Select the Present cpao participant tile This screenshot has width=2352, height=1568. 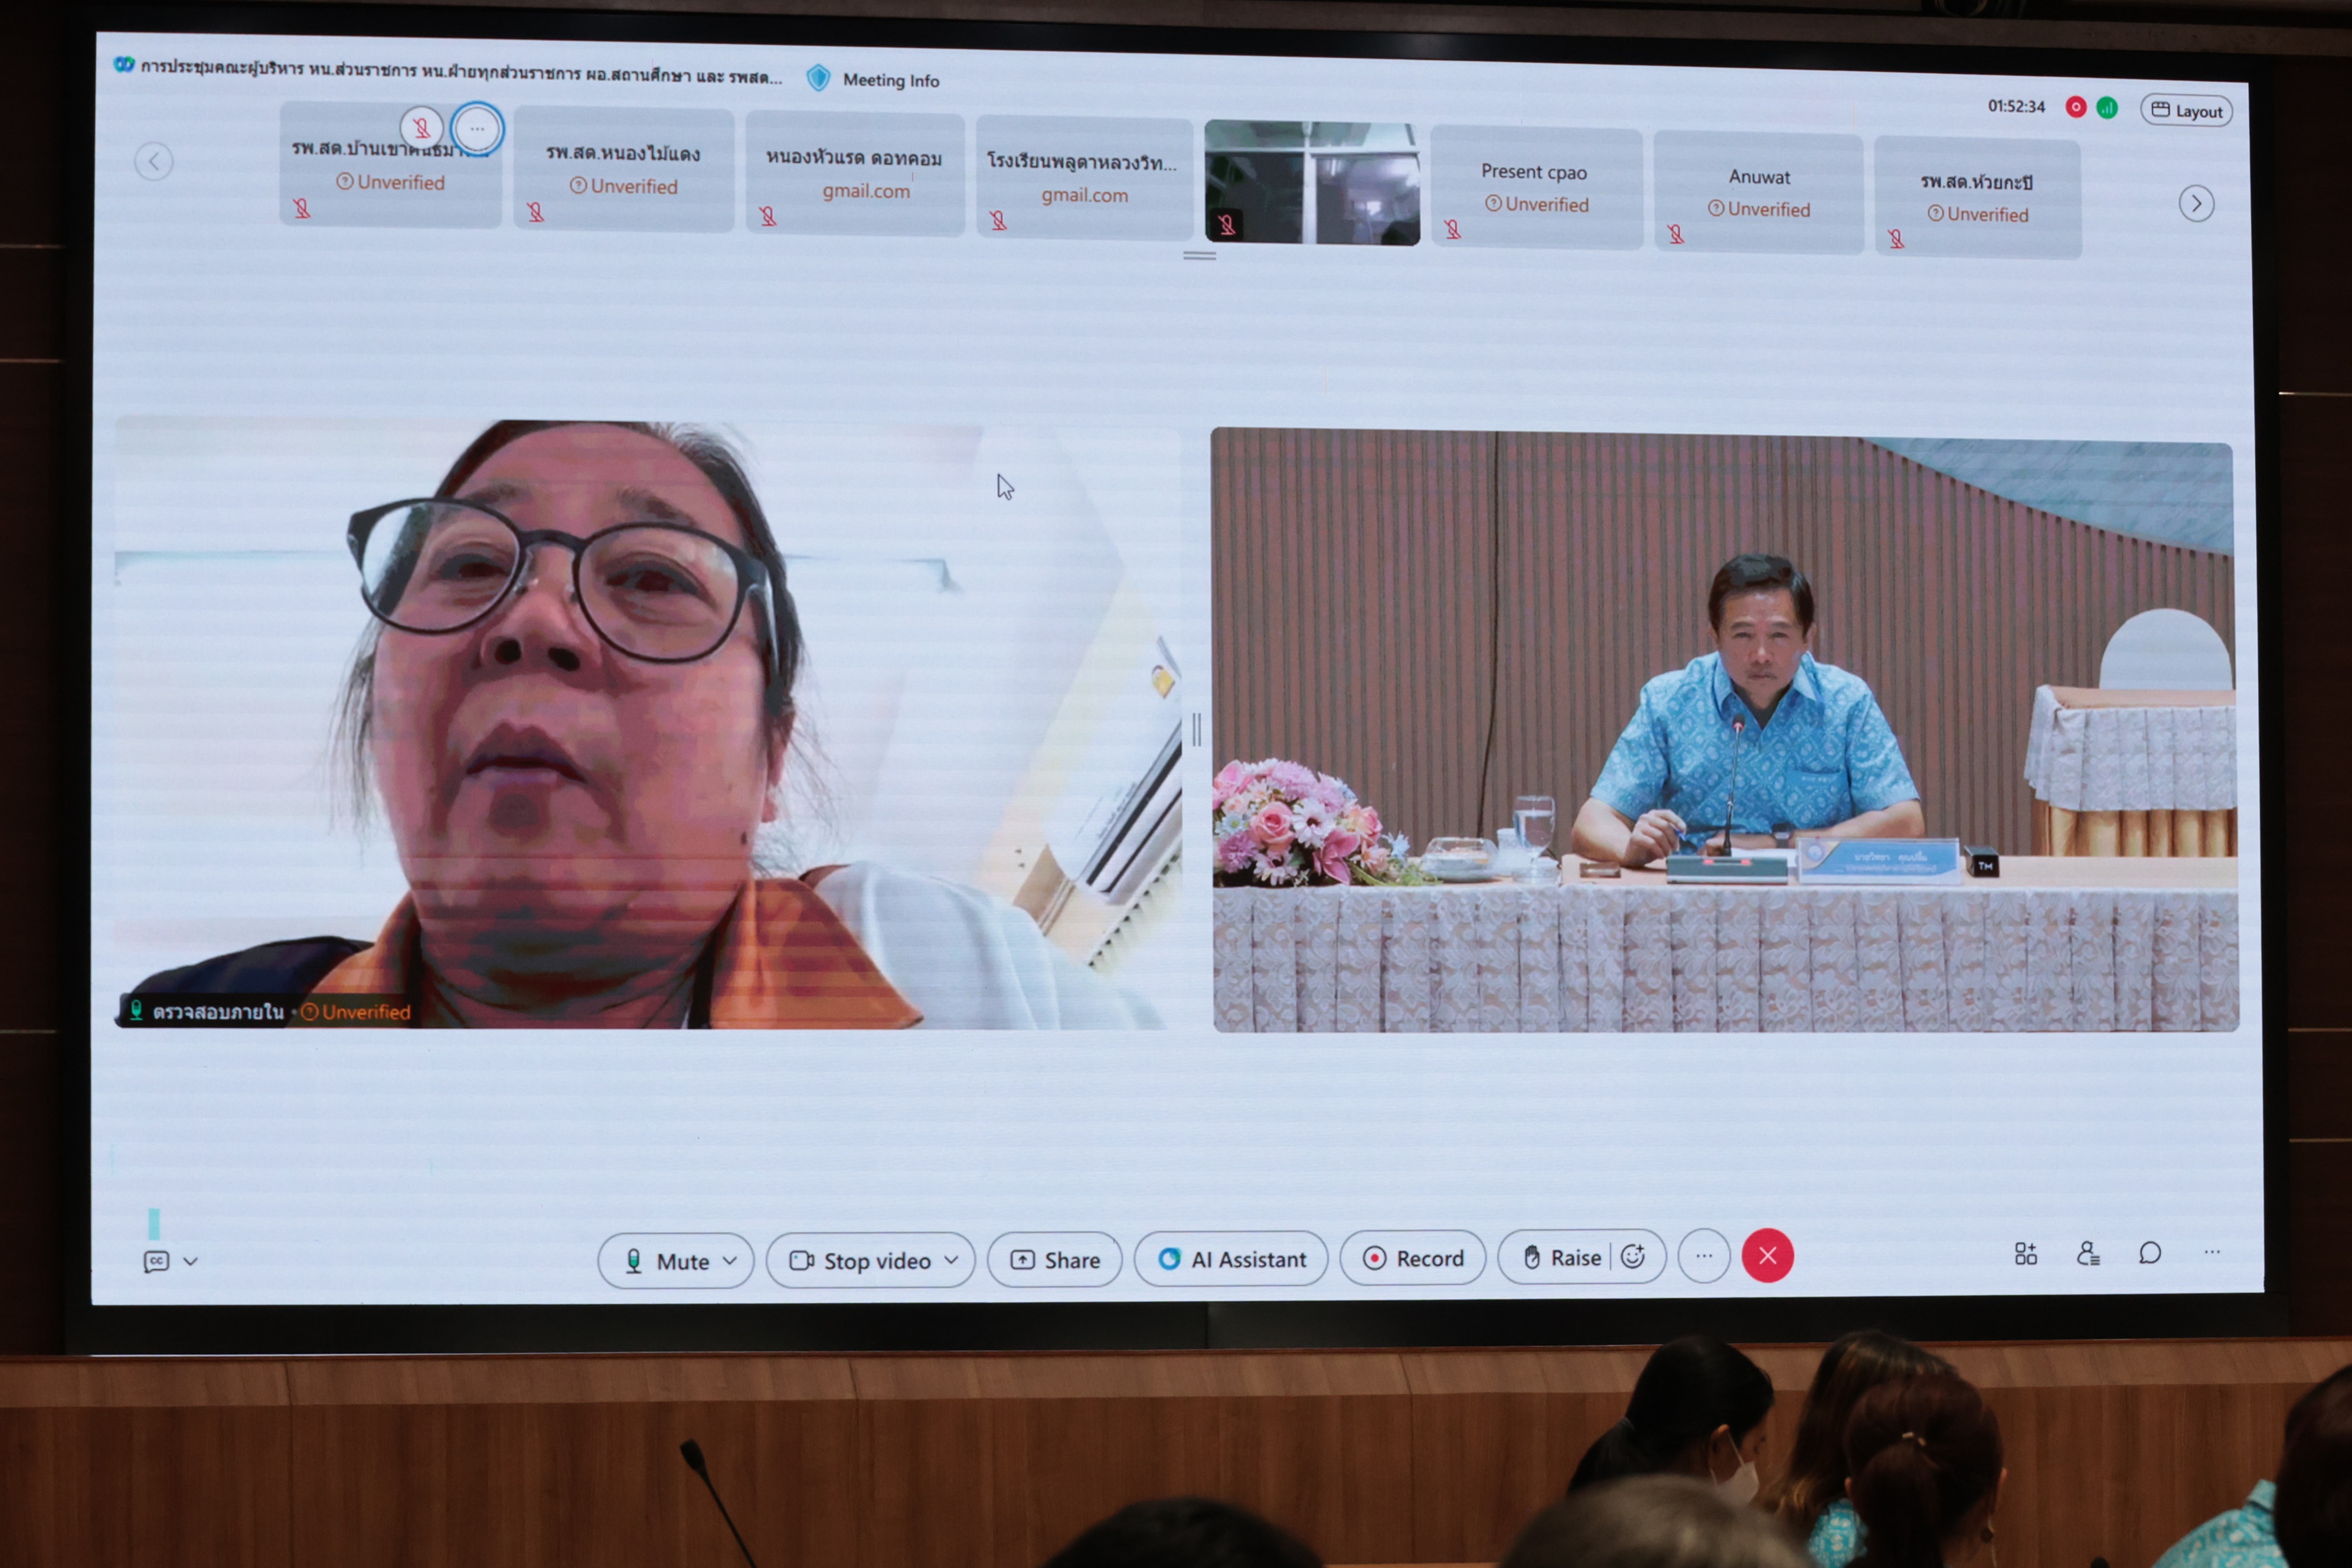pyautogui.click(x=1536, y=188)
